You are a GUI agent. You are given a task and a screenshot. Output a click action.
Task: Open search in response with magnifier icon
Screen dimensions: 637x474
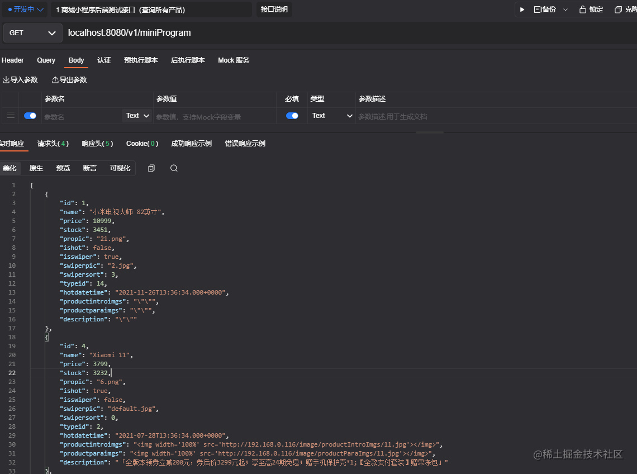[173, 168]
